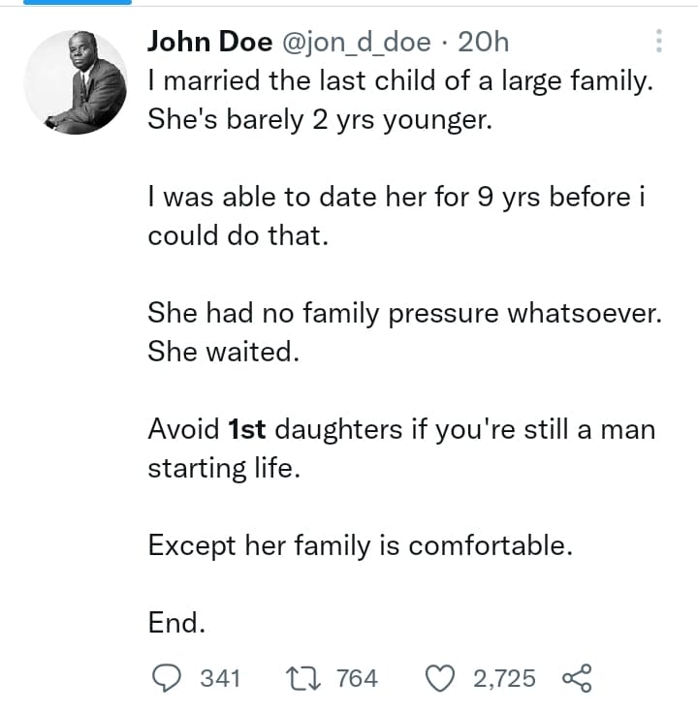Click the "She had no family pressure" line
Image resolution: width=698 pixels, height=712 pixels.
405,313
